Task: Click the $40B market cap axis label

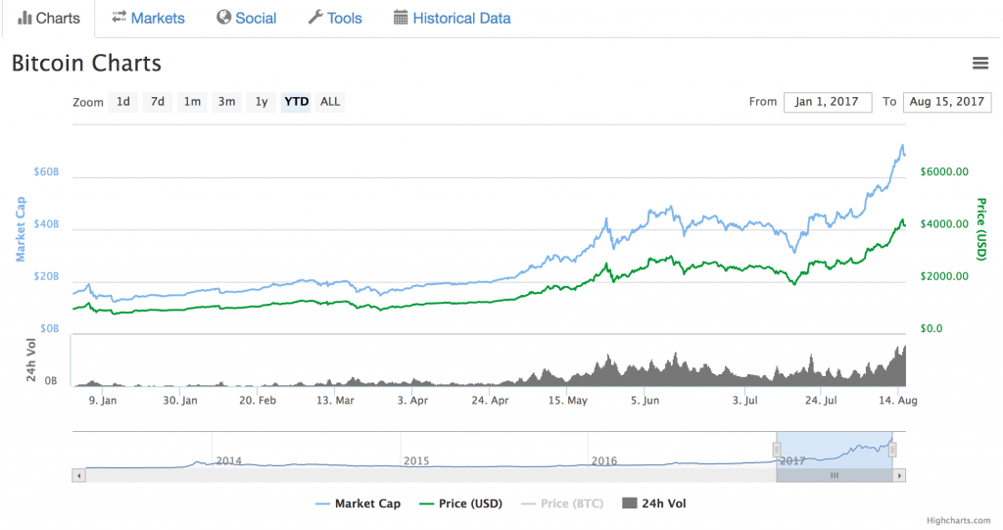Action: (x=46, y=224)
